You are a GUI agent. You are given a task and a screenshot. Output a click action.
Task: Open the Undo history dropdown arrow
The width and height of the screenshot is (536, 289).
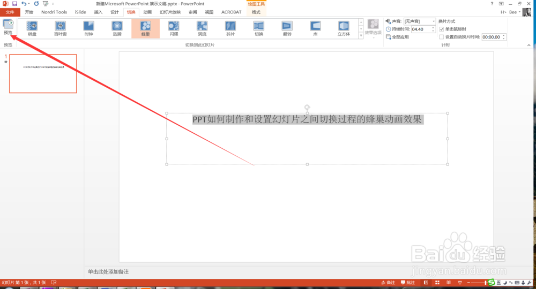coord(29,3)
